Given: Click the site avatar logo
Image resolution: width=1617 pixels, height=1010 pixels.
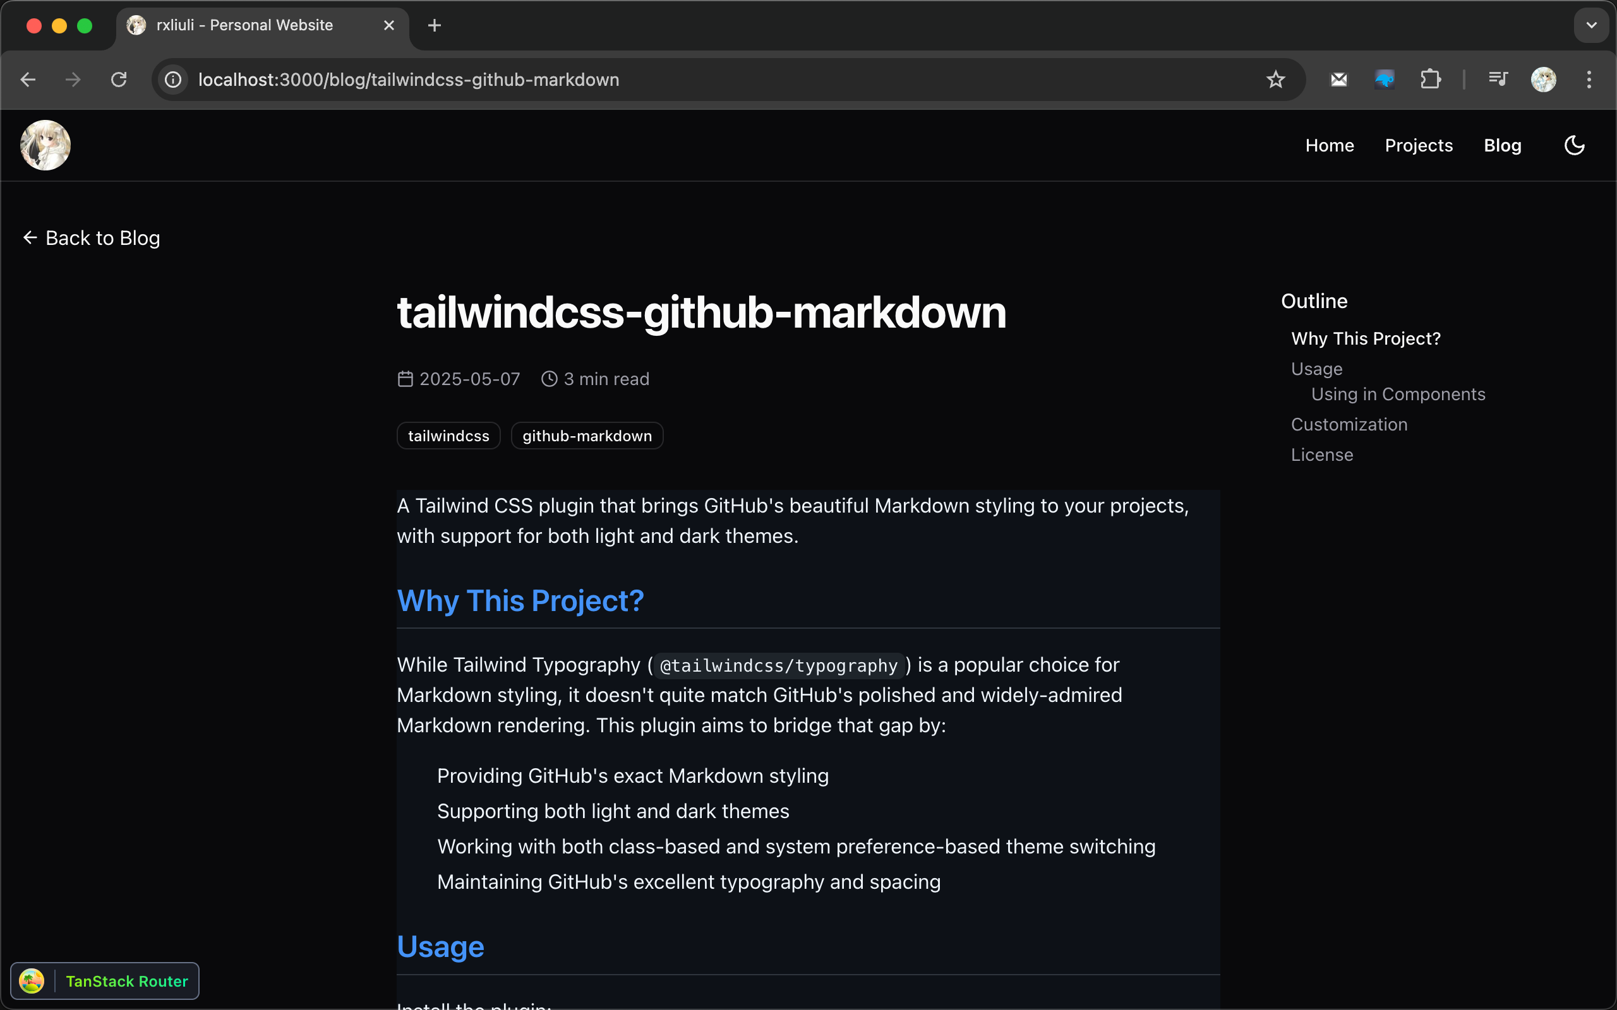Looking at the screenshot, I should [x=45, y=145].
